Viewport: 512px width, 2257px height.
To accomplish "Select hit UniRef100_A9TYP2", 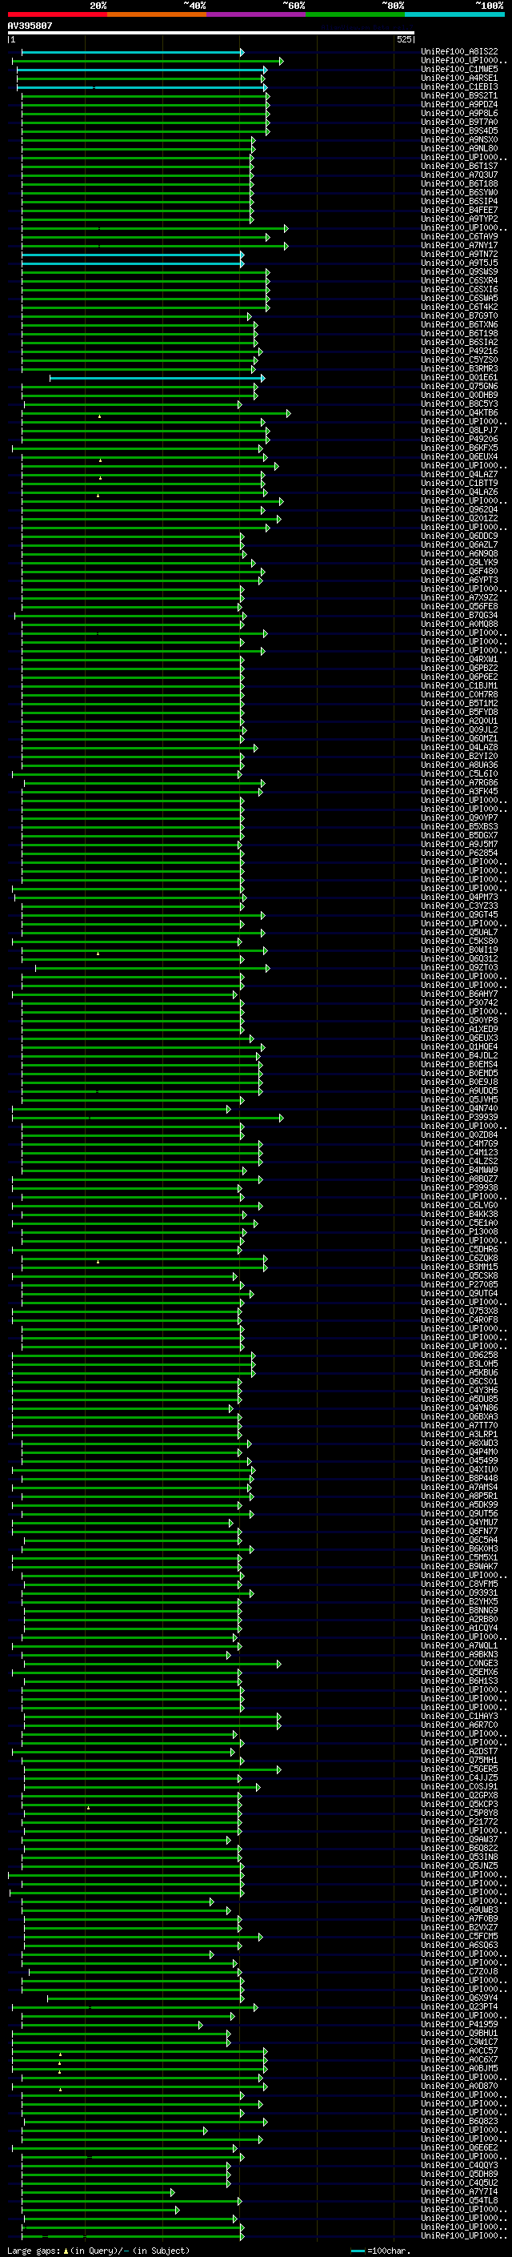I will [459, 219].
